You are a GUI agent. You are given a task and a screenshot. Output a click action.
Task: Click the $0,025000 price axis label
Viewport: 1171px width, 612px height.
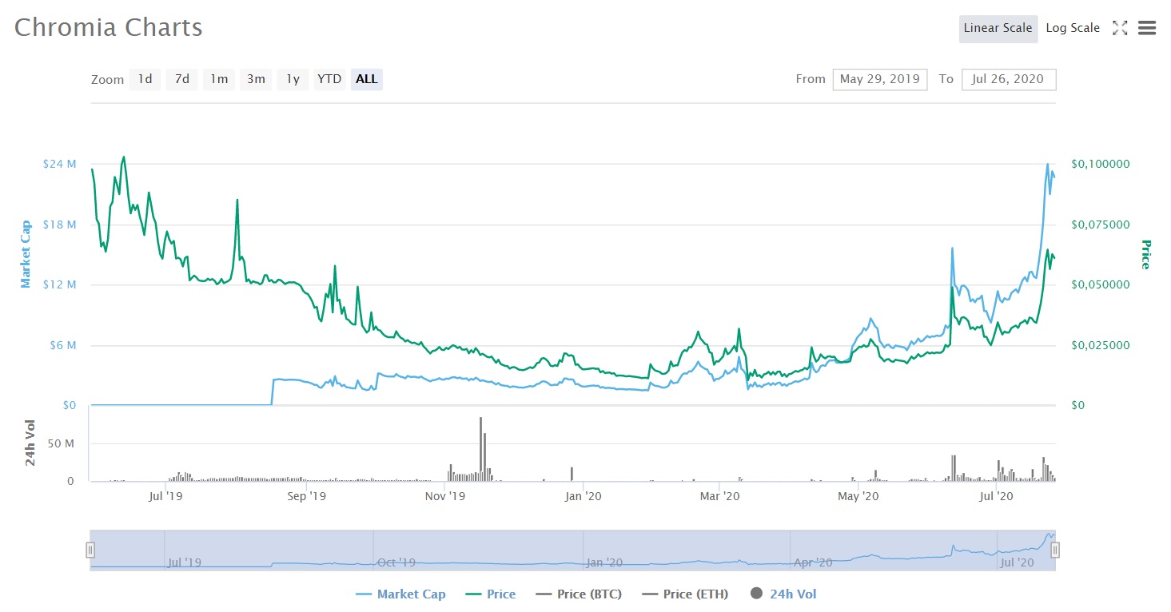point(1099,346)
